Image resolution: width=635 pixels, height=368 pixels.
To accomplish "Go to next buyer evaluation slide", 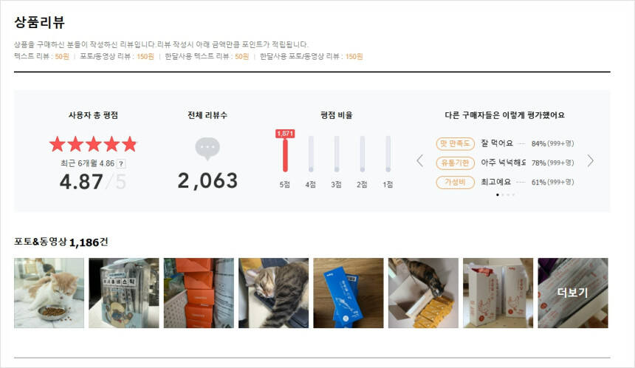I will (x=591, y=161).
